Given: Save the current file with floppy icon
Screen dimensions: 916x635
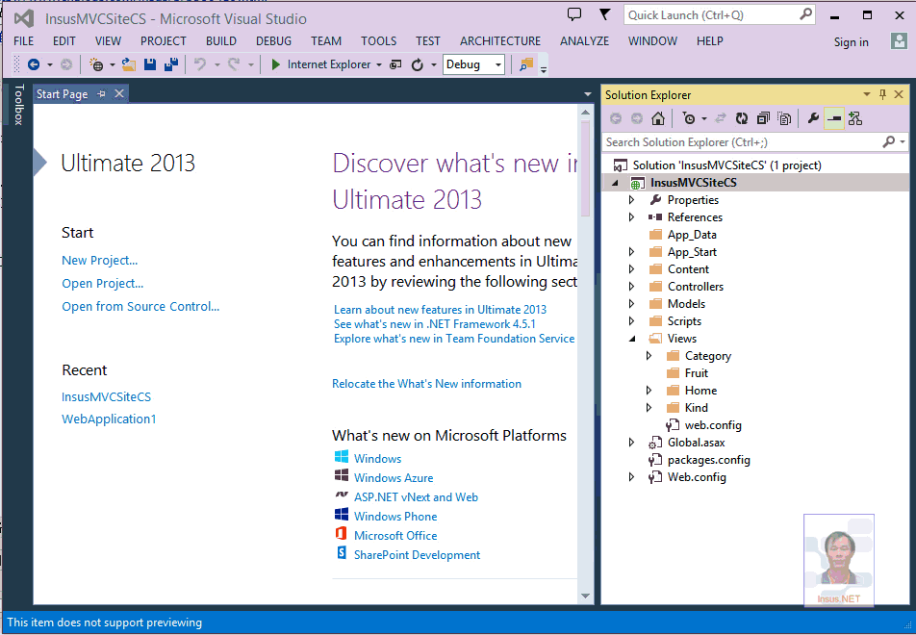Looking at the screenshot, I should [150, 64].
